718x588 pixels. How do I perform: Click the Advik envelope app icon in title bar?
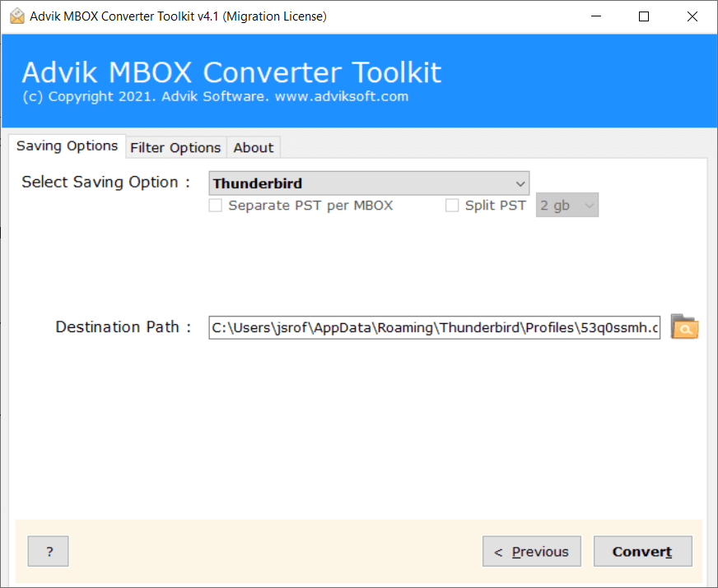[x=17, y=16]
